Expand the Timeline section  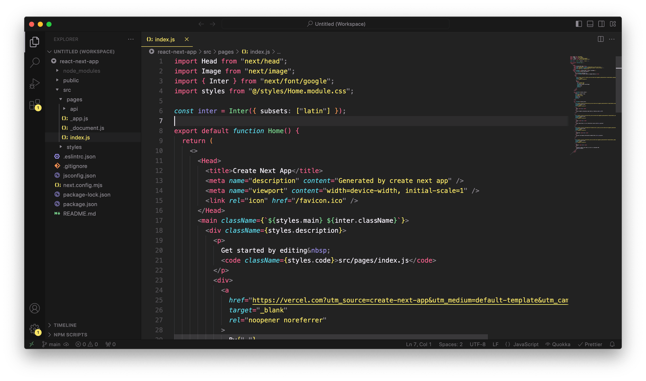point(65,325)
